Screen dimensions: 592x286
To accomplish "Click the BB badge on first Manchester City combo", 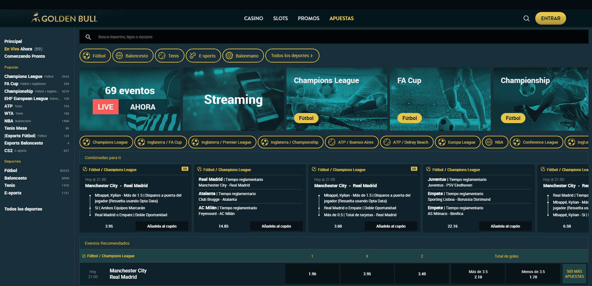I will point(185,169).
